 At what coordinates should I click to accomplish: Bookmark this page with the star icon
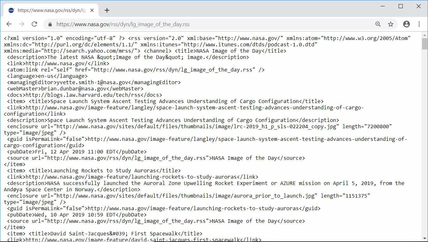pyautogui.click(x=391, y=24)
